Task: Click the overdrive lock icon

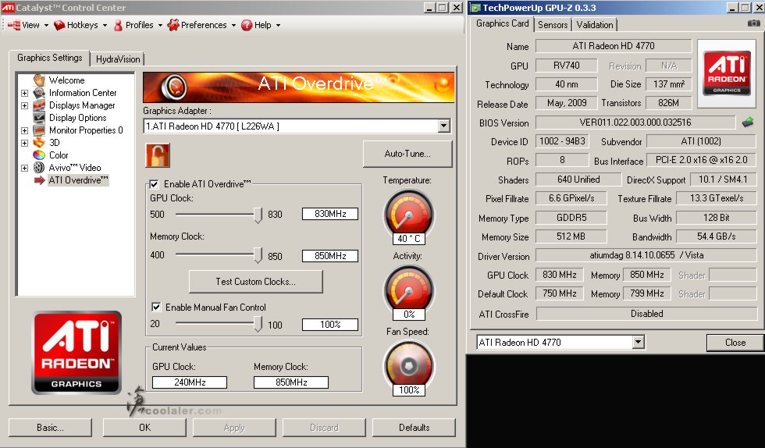Action: pos(158,155)
